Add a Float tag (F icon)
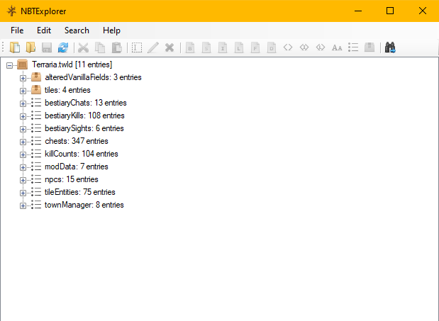439x321 pixels. point(255,47)
